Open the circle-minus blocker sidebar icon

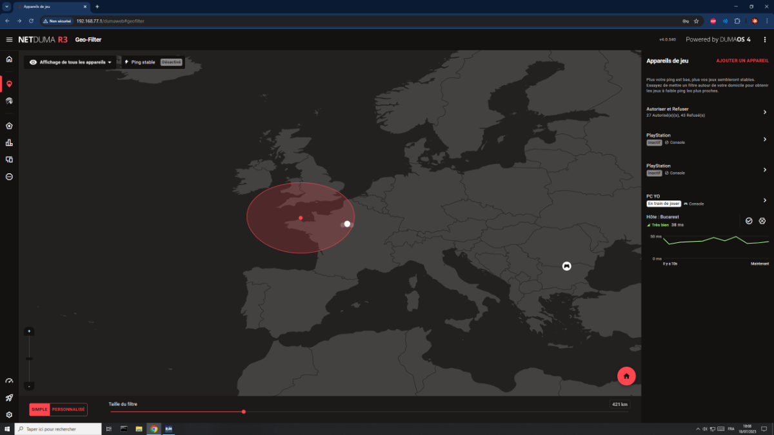[x=9, y=177]
